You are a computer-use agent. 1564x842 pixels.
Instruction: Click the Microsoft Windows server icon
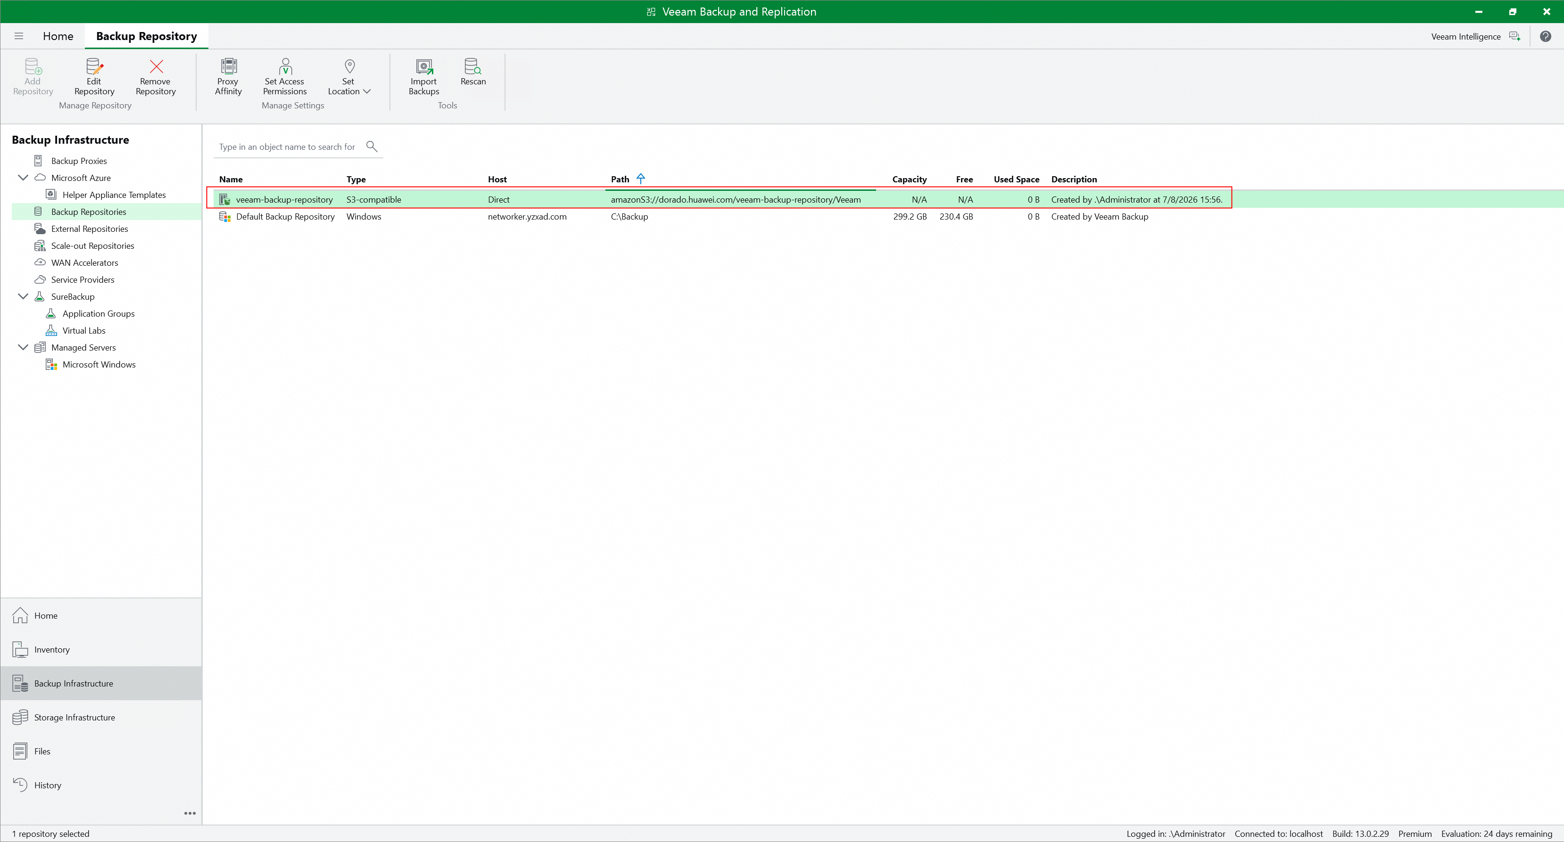[x=51, y=365]
